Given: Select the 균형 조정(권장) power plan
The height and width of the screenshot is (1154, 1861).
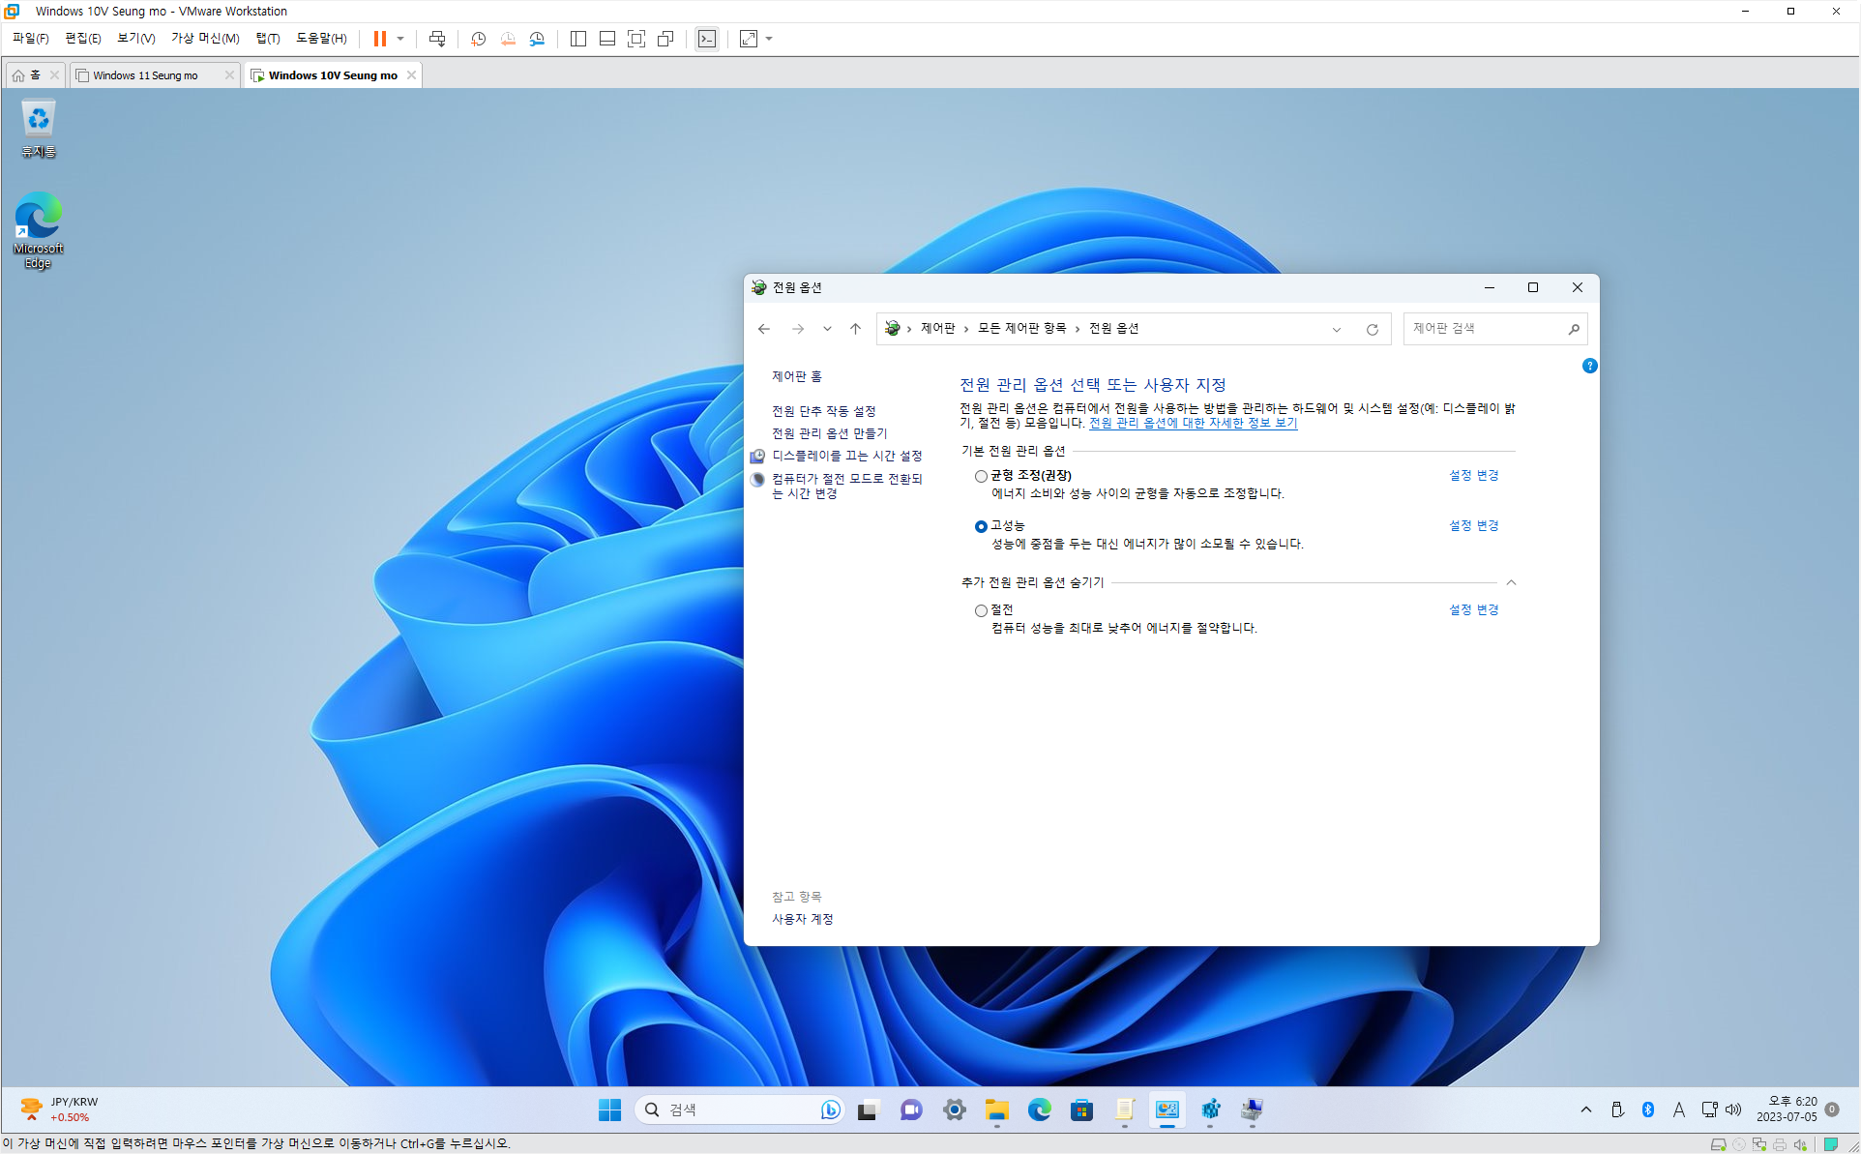Looking at the screenshot, I should 981,476.
